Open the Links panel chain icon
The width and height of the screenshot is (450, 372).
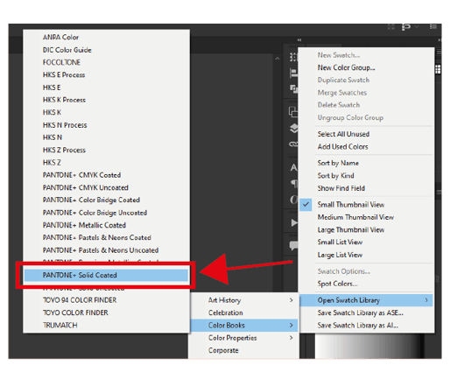coord(293,144)
